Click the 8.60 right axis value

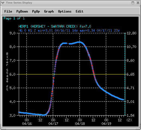pyautogui.click(x=130, y=61)
